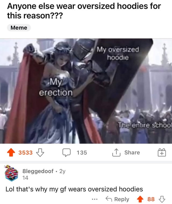Click the post title text

coord(84,11)
